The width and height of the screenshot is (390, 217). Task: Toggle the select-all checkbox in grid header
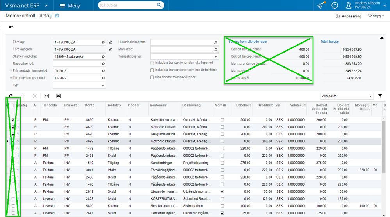point(12,105)
